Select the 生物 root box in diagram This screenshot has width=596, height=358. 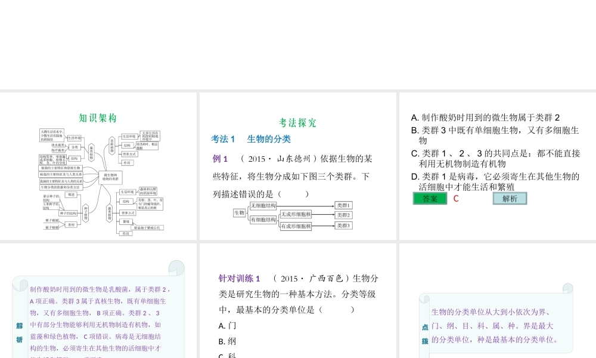pyautogui.click(x=238, y=212)
